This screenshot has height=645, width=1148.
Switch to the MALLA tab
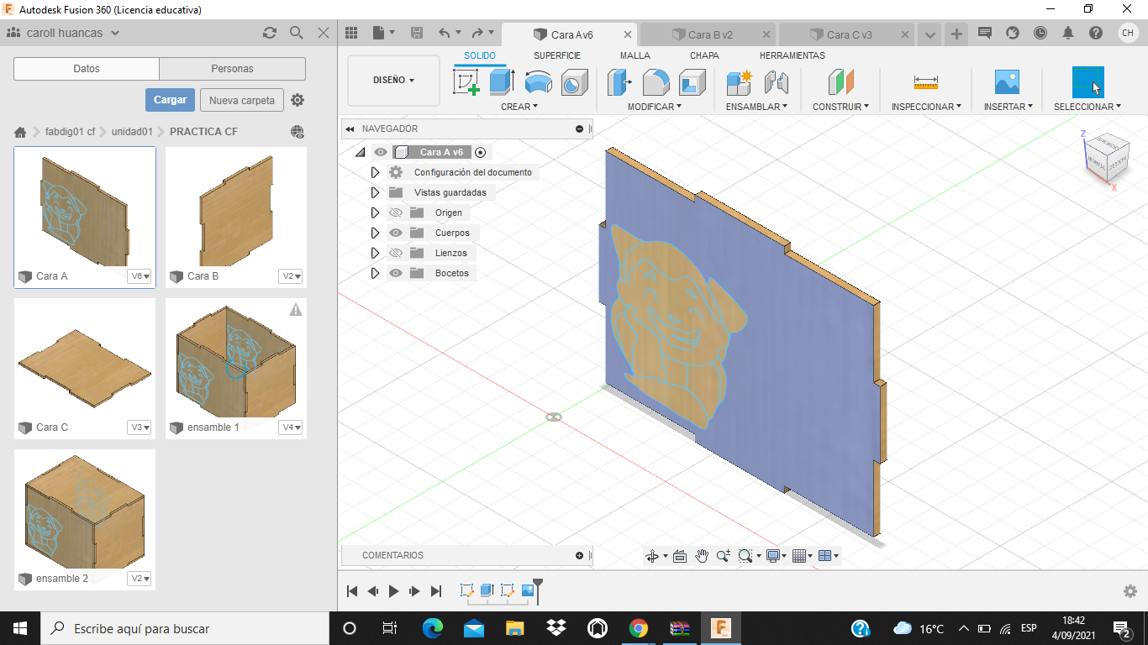pyautogui.click(x=635, y=55)
